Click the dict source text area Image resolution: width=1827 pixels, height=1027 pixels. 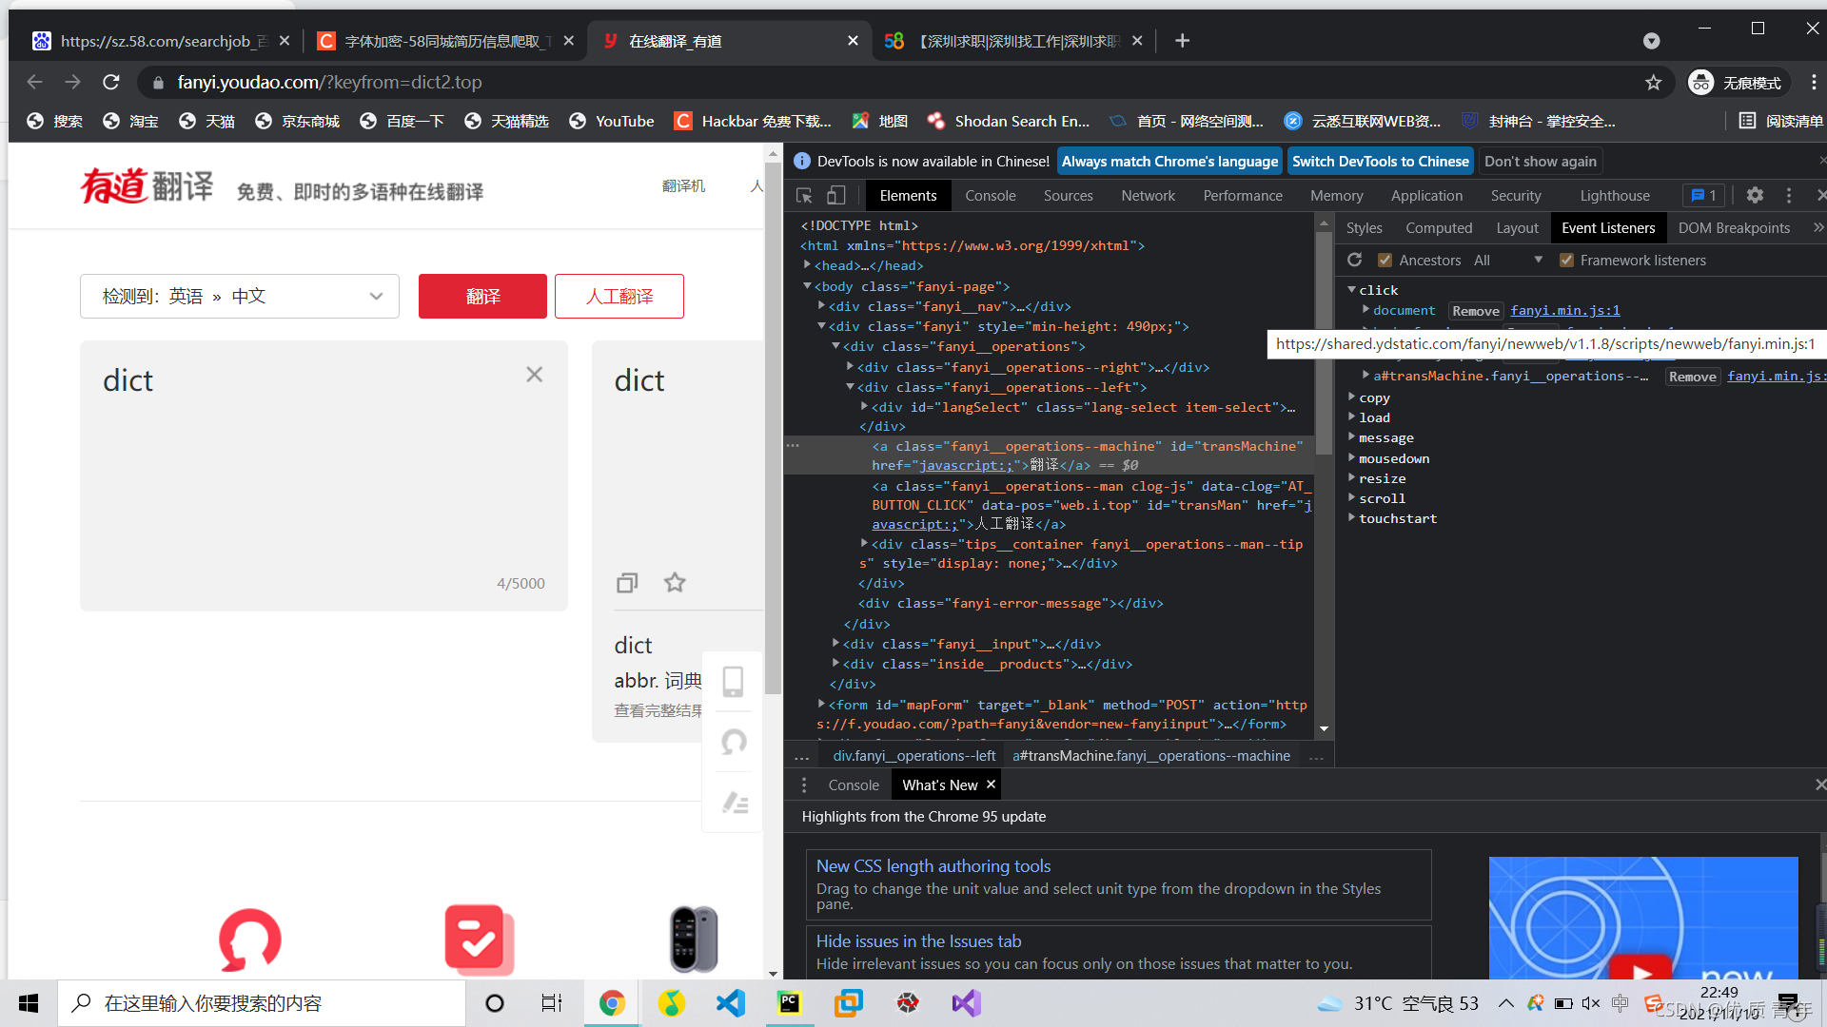tap(324, 475)
